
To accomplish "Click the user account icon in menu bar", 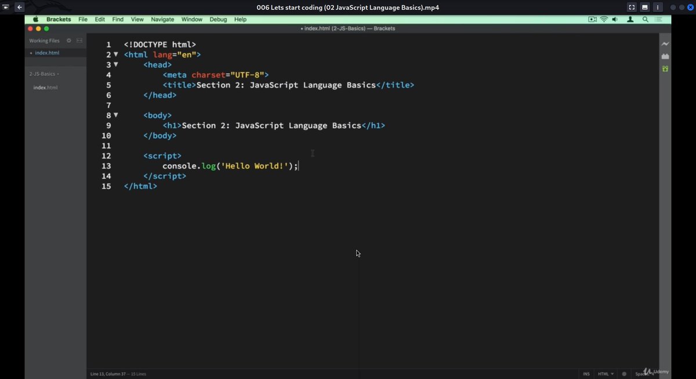I will coord(630,19).
